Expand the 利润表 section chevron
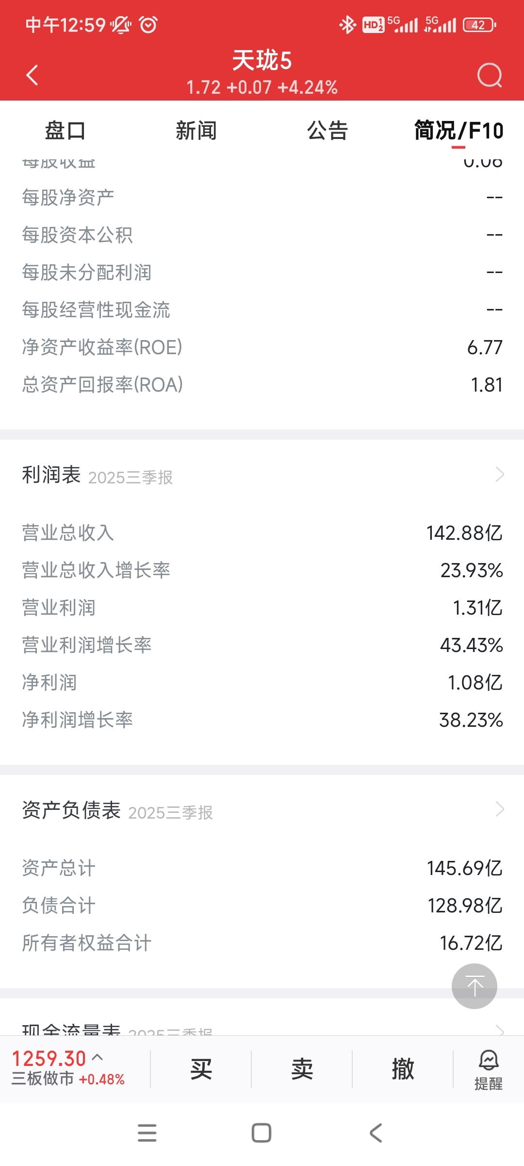Screen dimensions: 524x1166 pyautogui.click(x=500, y=474)
